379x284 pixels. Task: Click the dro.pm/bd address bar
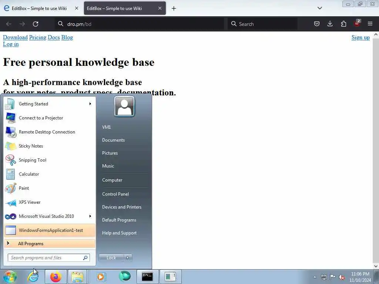point(140,24)
